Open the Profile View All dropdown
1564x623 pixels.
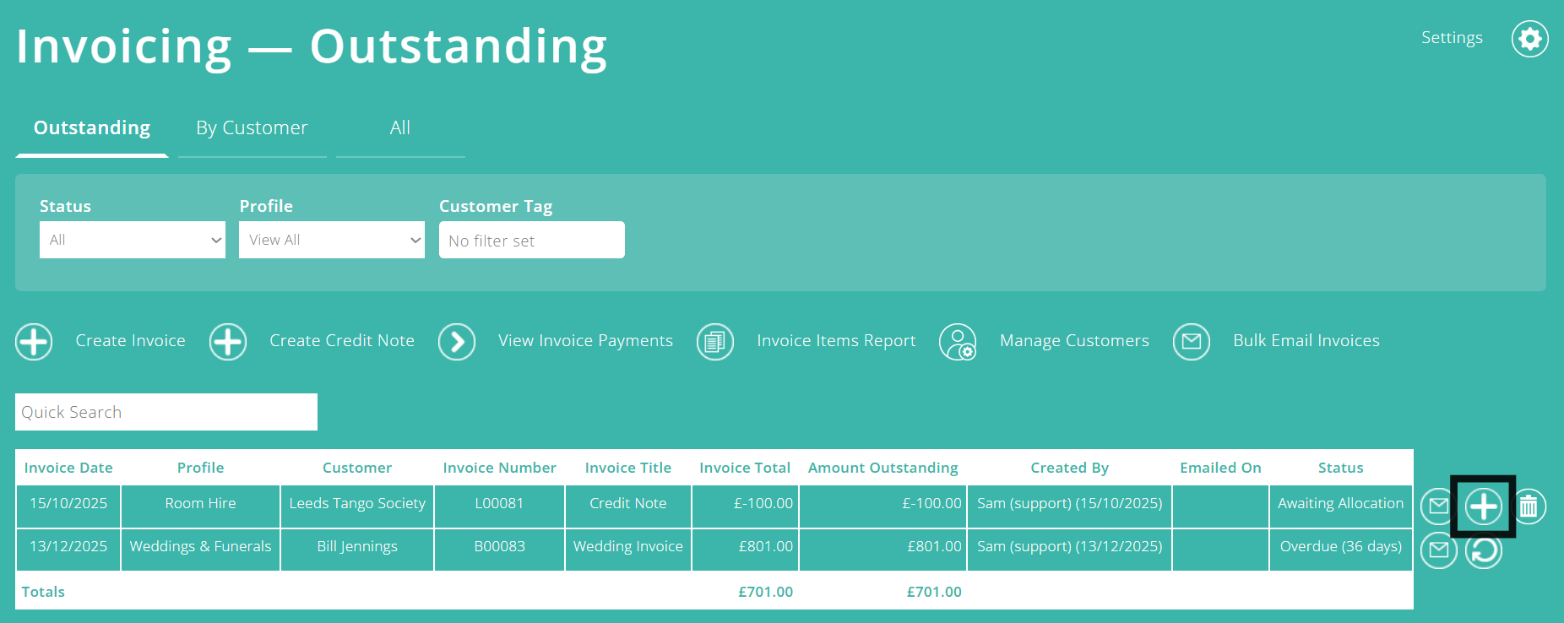[332, 240]
